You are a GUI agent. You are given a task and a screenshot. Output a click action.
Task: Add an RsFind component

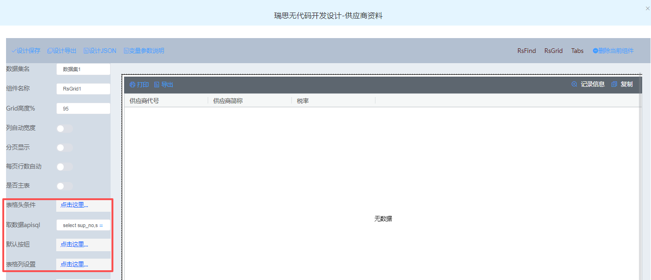[526, 51]
